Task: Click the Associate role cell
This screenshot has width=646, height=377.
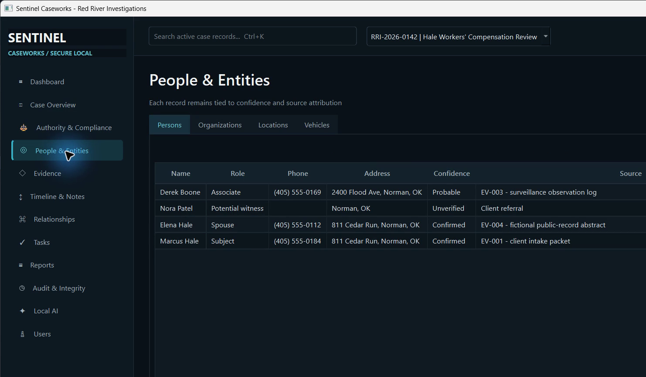Action: [x=238, y=192]
